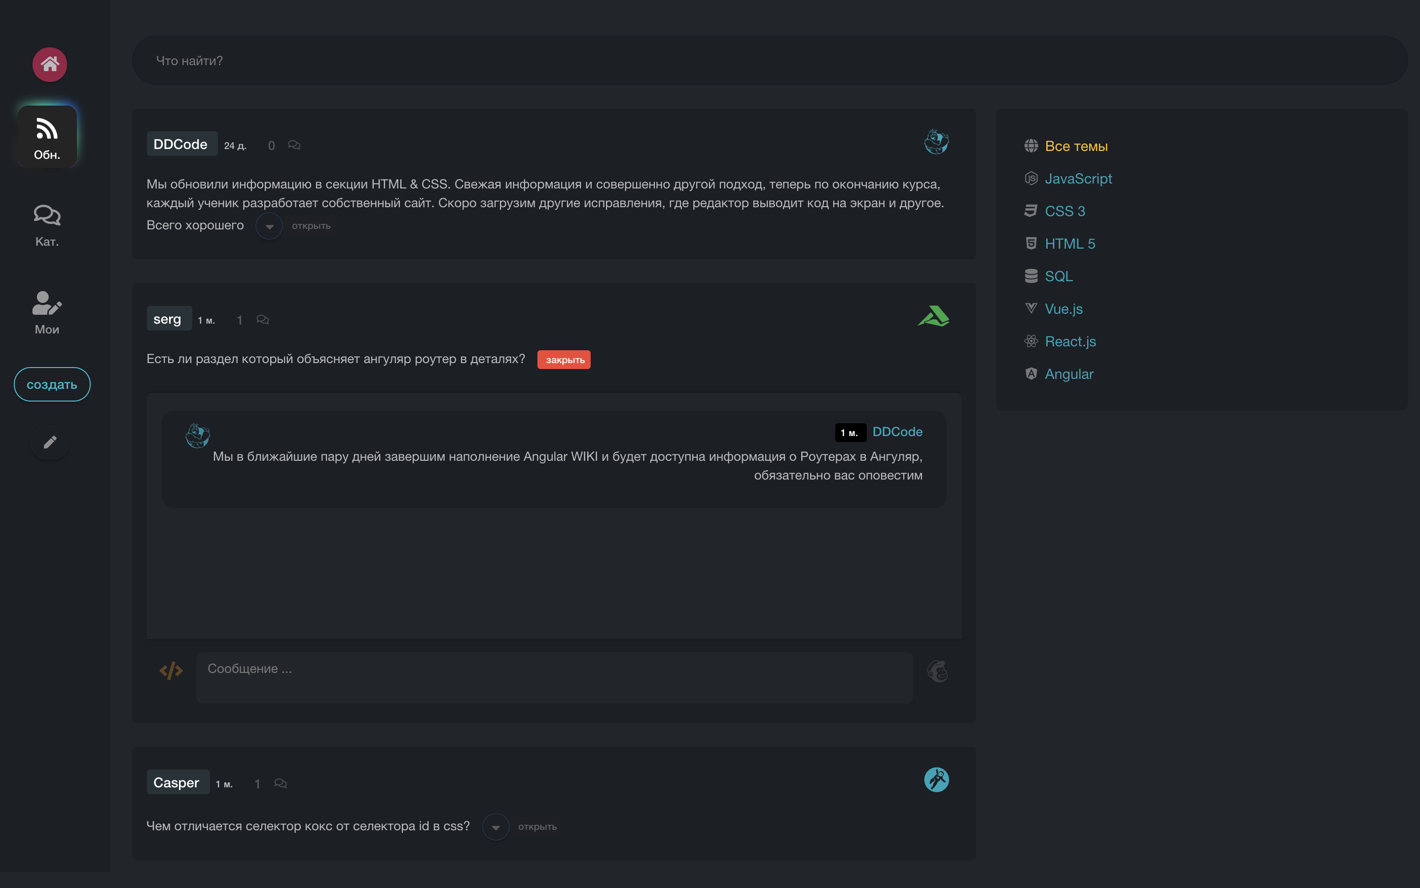Expand the DDCode post with arrow

269,226
